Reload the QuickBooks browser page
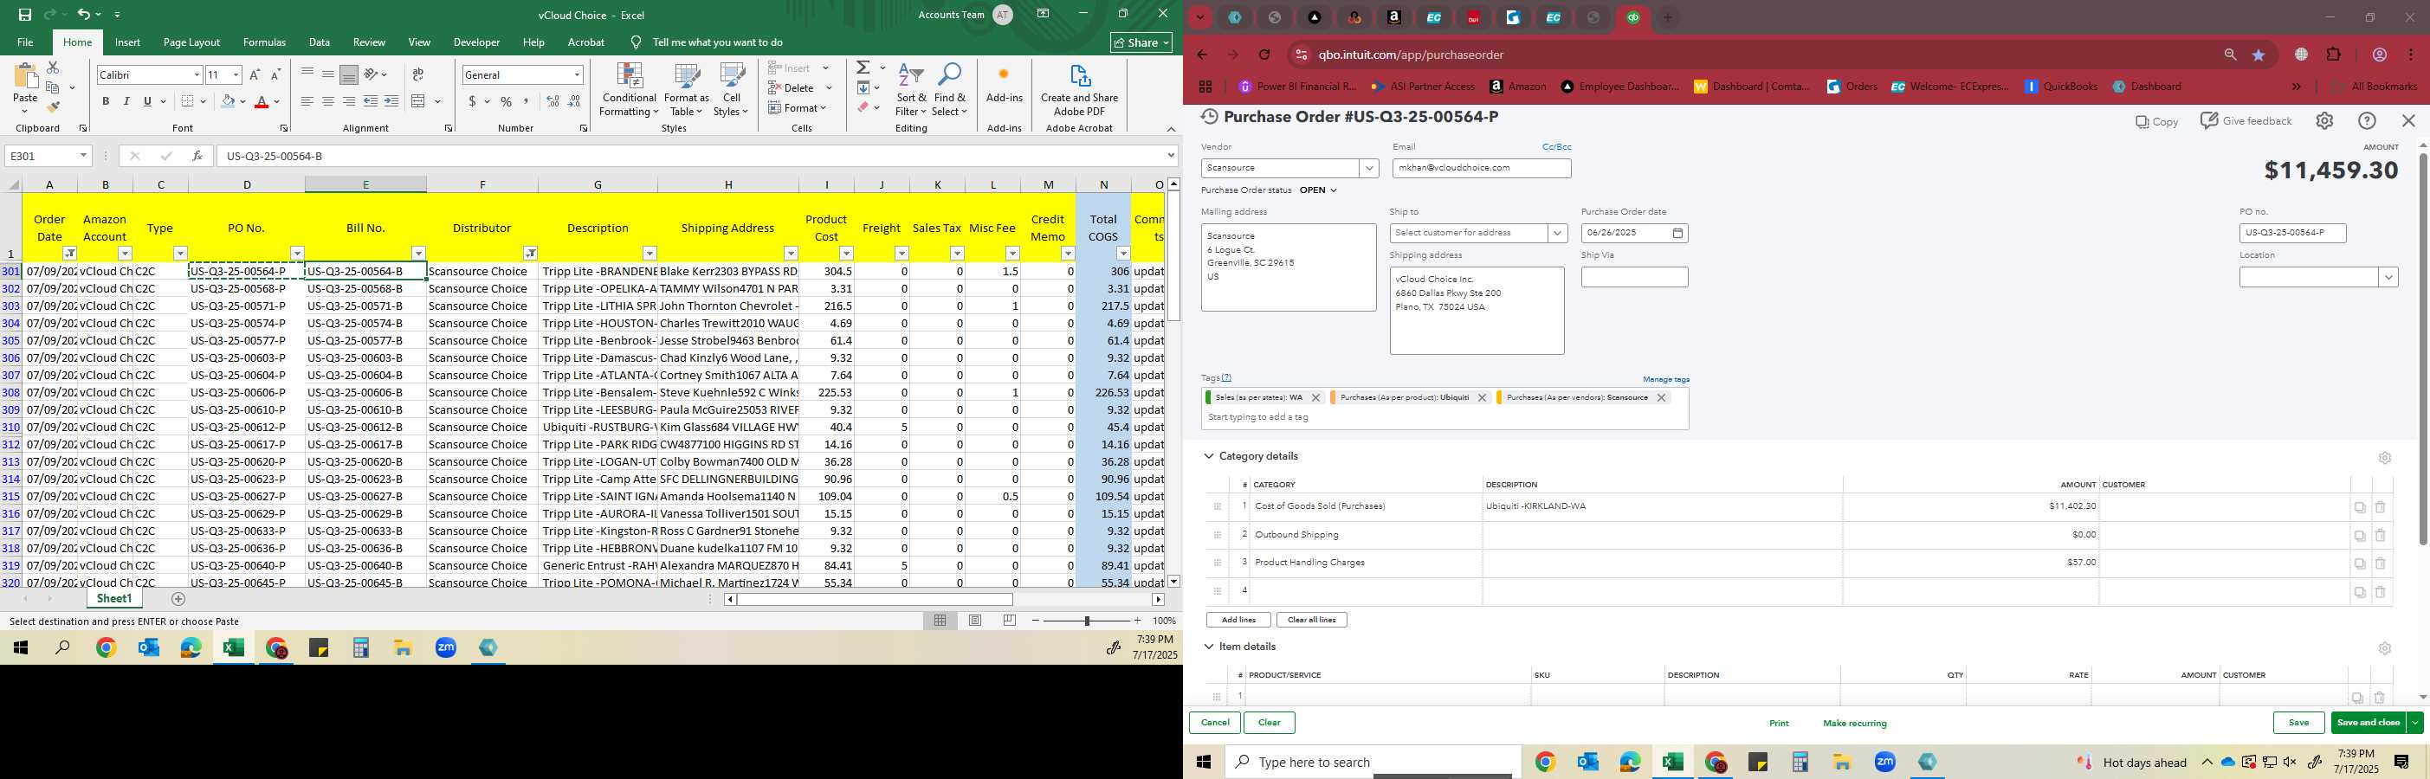2430x779 pixels. pyautogui.click(x=1264, y=55)
